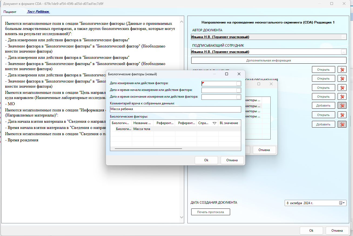Click the up arrow of the left text panel scrollbar
Screen dimensions: 353x236
point(182,22)
